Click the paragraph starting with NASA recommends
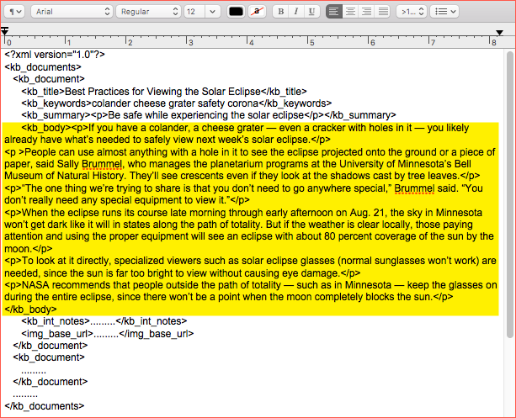 (251, 291)
